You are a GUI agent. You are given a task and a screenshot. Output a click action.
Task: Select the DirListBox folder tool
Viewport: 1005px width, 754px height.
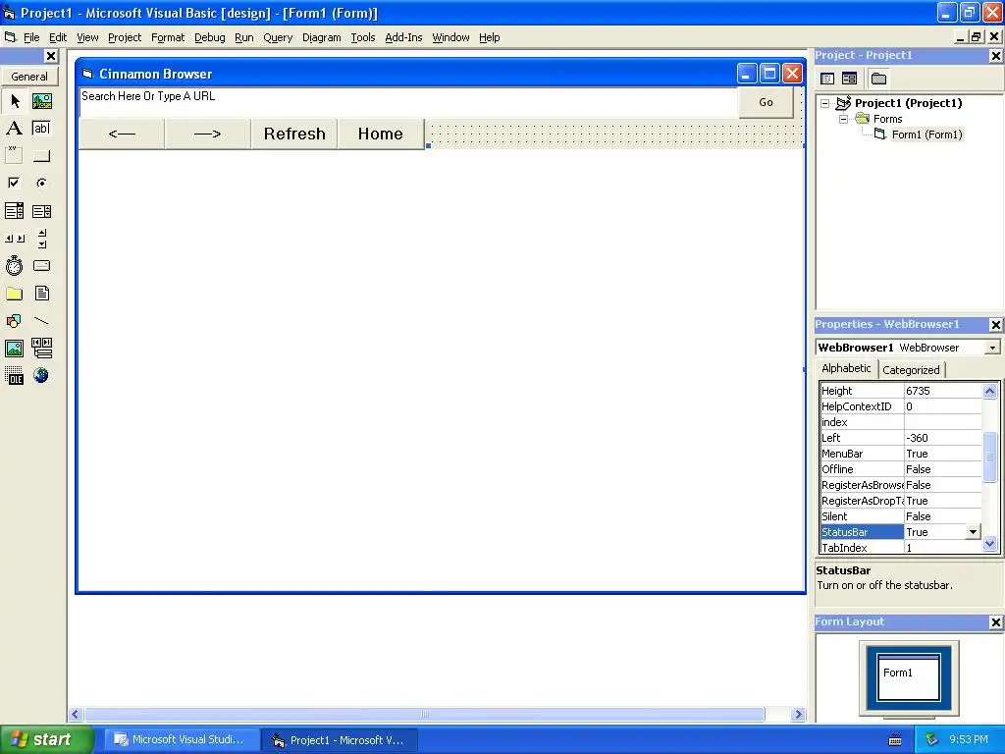pyautogui.click(x=14, y=294)
